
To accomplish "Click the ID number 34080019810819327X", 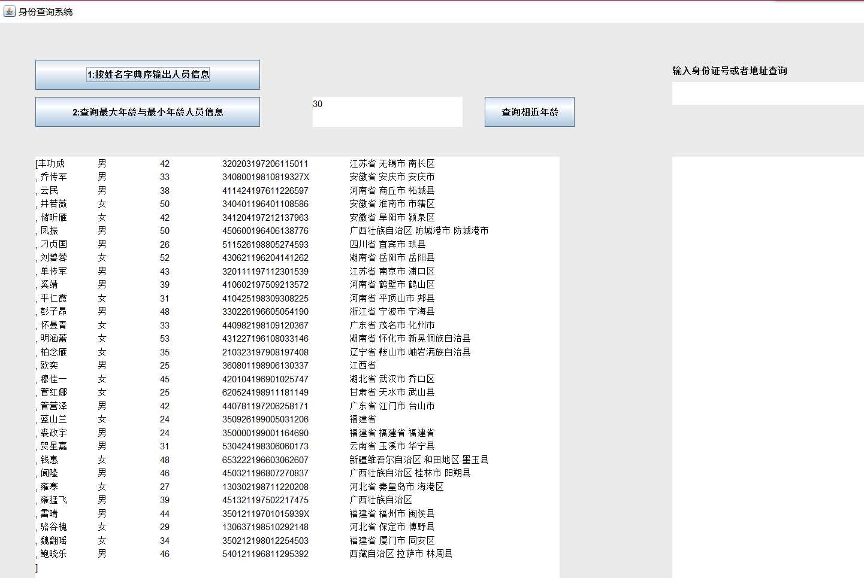I will click(x=265, y=177).
